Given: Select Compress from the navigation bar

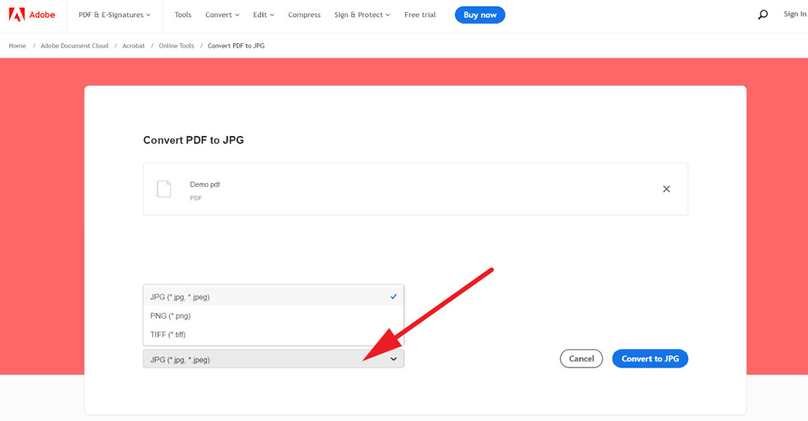Looking at the screenshot, I should coord(304,14).
